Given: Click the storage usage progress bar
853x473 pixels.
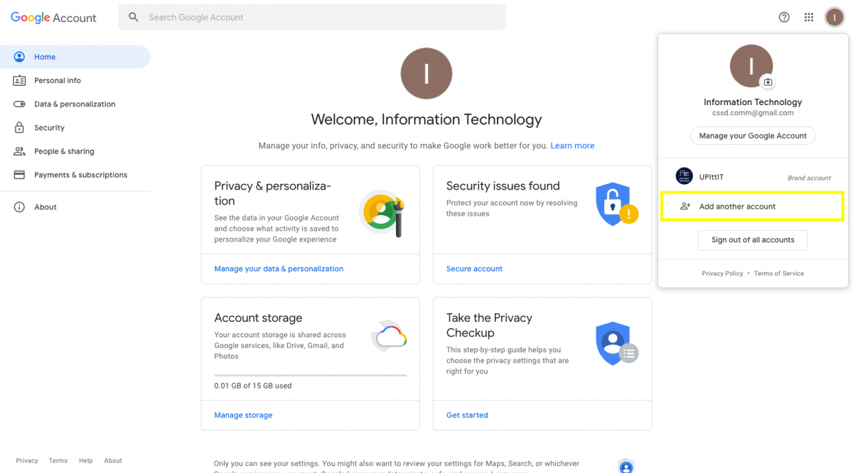Looking at the screenshot, I should click(311, 375).
